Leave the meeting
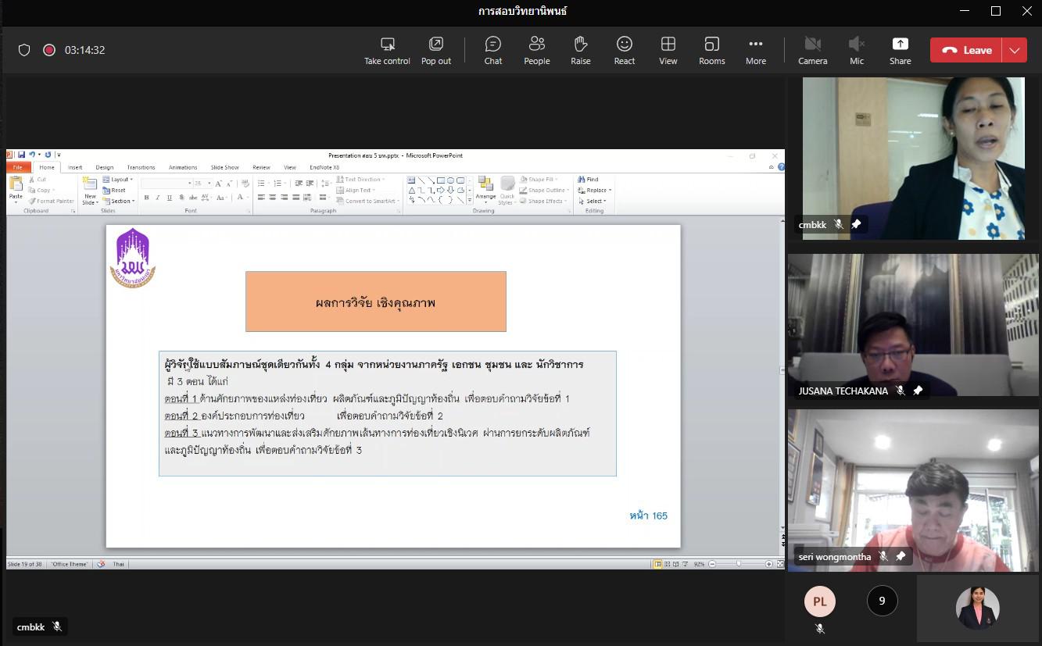This screenshot has height=646, width=1042. (965, 50)
